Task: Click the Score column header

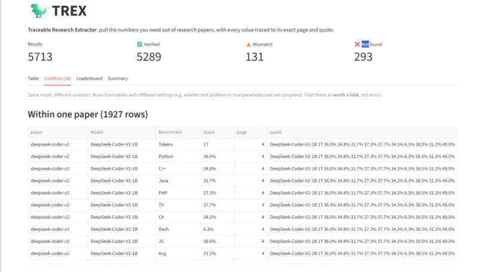Action: click(217, 132)
